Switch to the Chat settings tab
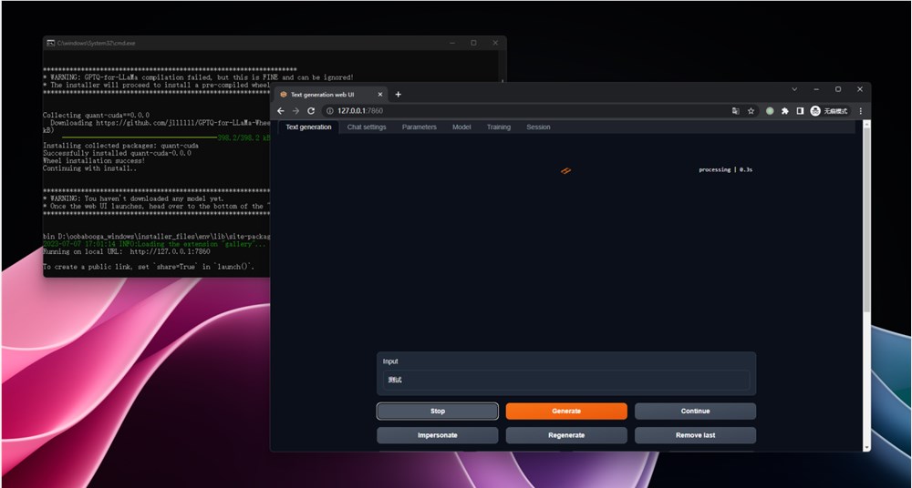 tap(367, 127)
